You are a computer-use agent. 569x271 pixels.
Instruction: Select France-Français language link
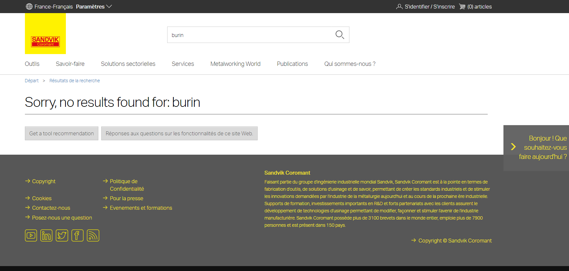click(x=54, y=7)
